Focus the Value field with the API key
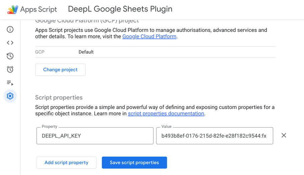The height and width of the screenshot is (175, 304). [215, 136]
